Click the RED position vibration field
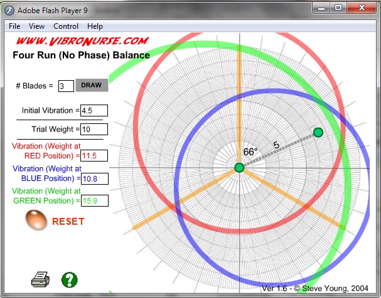 click(x=94, y=155)
